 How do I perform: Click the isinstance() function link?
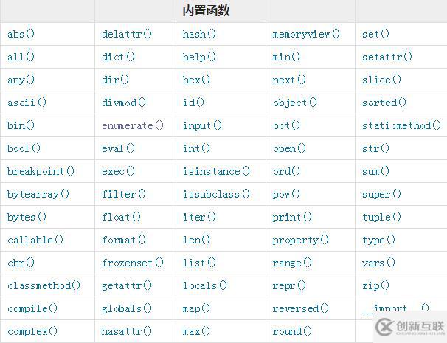click(216, 171)
